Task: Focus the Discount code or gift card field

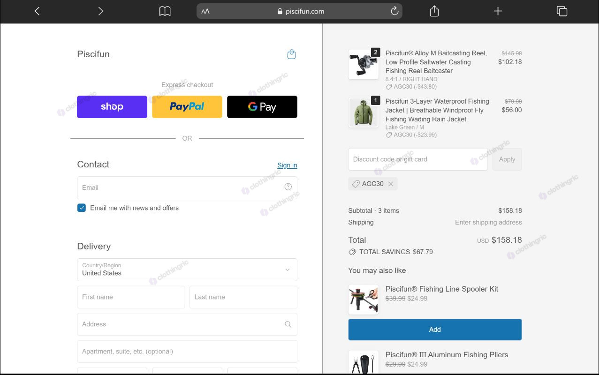Action: point(418,159)
